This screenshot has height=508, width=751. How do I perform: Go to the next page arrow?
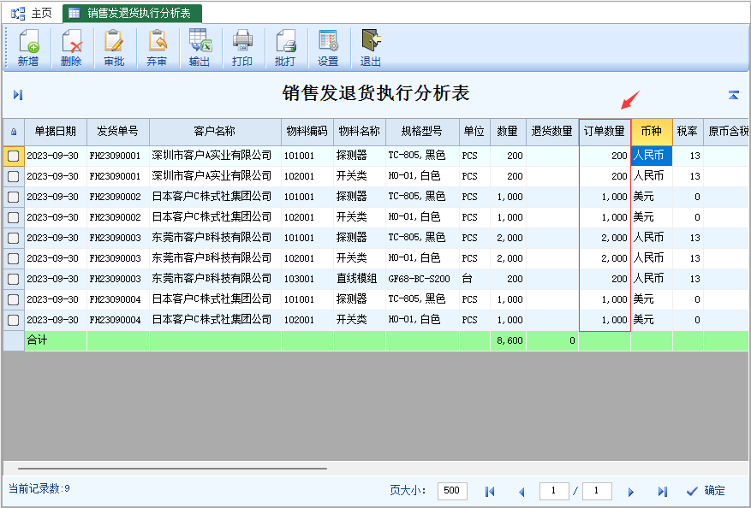pos(631,492)
